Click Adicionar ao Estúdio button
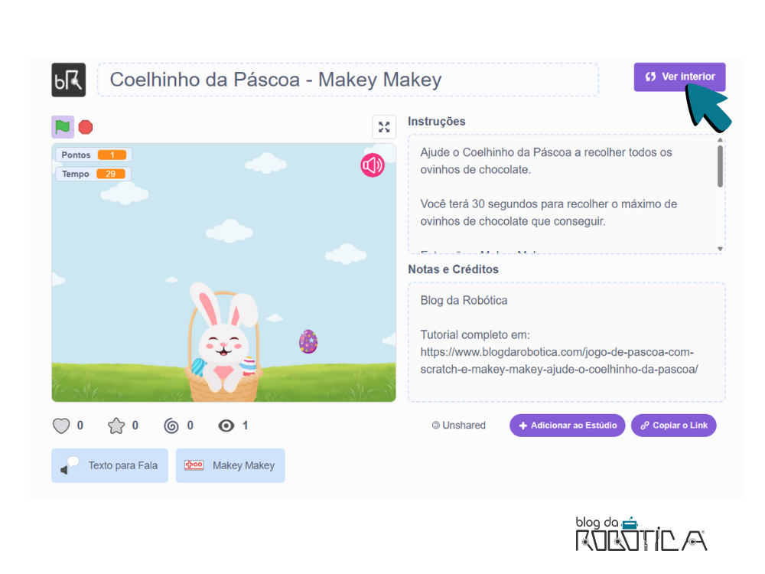This screenshot has width=765, height=574. (x=568, y=426)
